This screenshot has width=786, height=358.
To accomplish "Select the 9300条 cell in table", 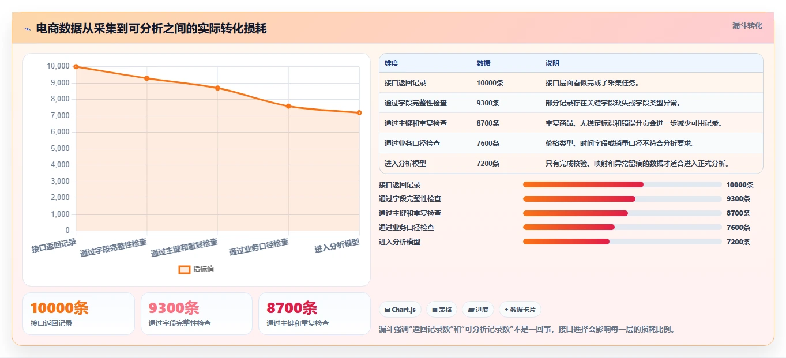I will pyautogui.click(x=488, y=103).
